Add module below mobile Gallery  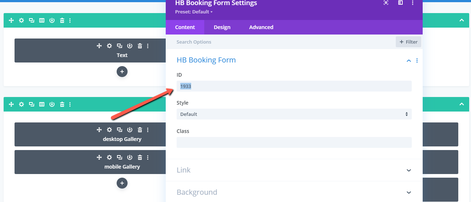click(122, 183)
